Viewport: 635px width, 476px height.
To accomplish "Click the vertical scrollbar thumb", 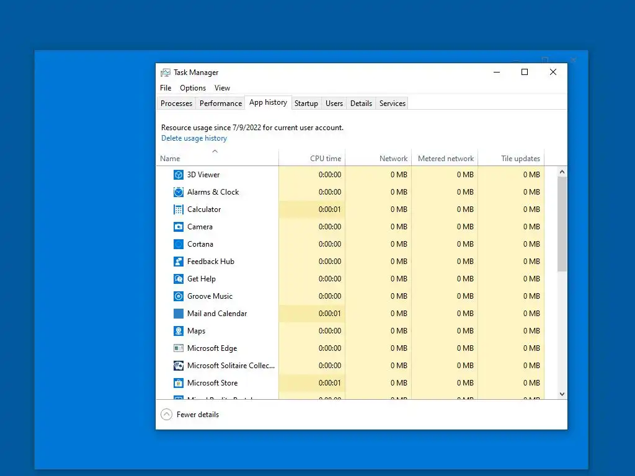I will 562,224.
